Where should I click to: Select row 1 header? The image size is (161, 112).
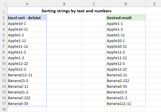[4, 11]
